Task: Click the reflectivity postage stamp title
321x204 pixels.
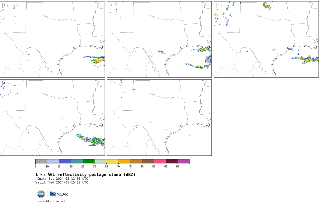Action: 85,175
